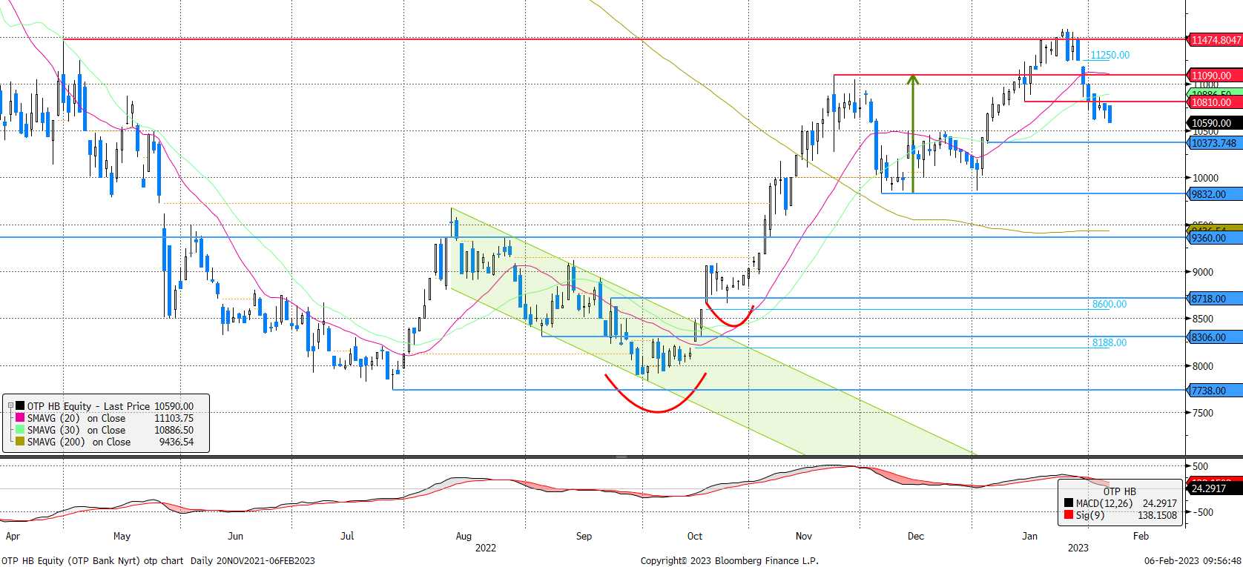This screenshot has width=1243, height=567.
Task: Click timestamp 06-Feb-2023 09:56:48
Action: tap(1193, 560)
